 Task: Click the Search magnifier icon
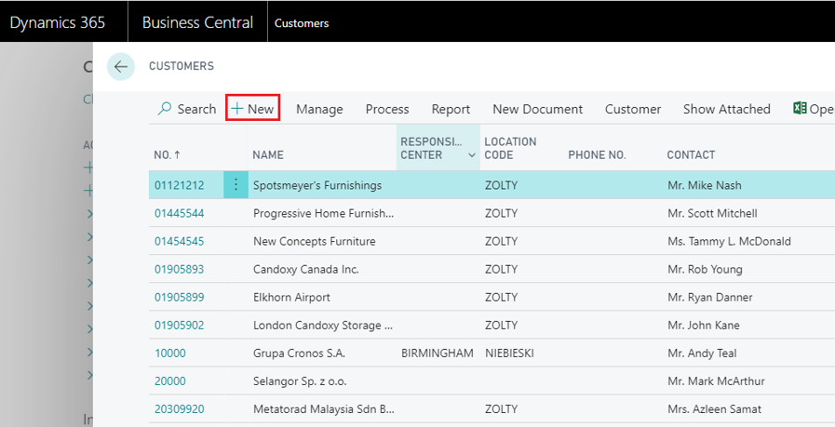pos(165,109)
